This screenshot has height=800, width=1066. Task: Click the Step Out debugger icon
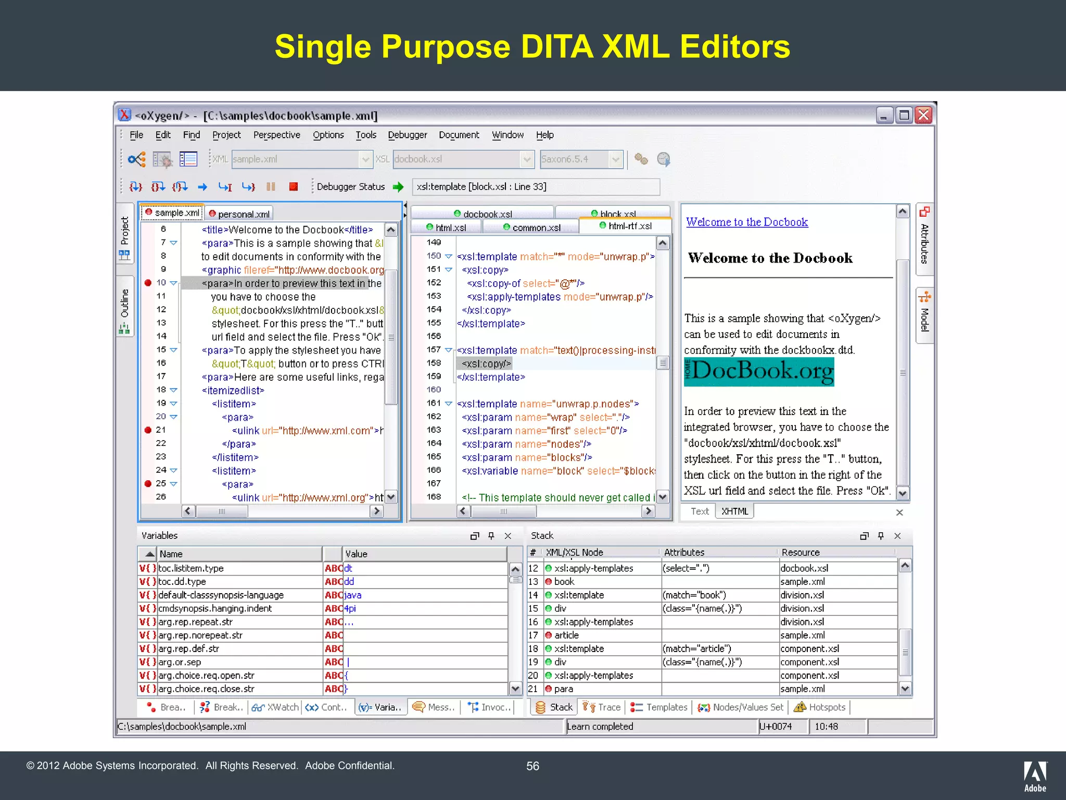click(x=180, y=186)
